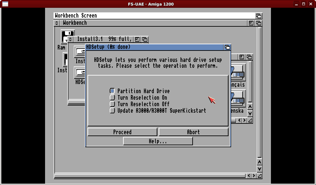Click Workbench window horizontal scrollbar
This screenshot has height=185, width=316.
150,176
